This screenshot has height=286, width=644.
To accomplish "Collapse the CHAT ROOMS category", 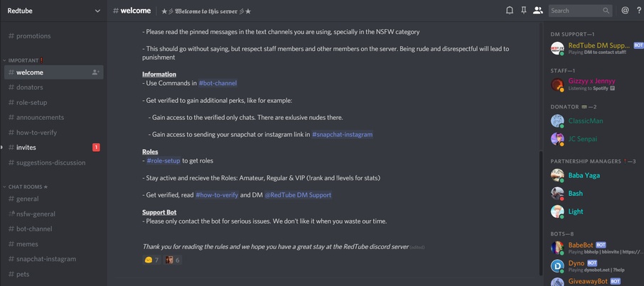I will click(x=27, y=187).
